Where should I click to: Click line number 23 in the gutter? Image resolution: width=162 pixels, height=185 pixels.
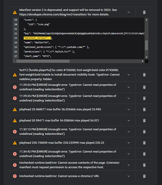coord(15,38)
